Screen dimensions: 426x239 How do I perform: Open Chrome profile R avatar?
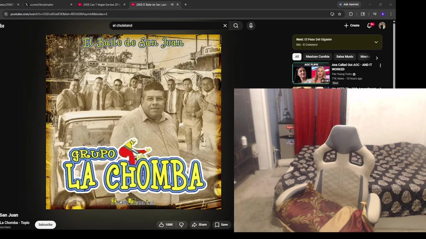pos(383,14)
